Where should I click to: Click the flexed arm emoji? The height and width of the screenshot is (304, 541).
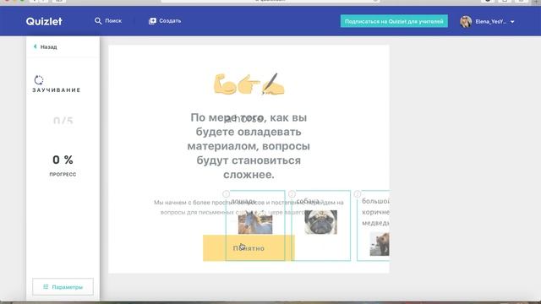pos(225,84)
